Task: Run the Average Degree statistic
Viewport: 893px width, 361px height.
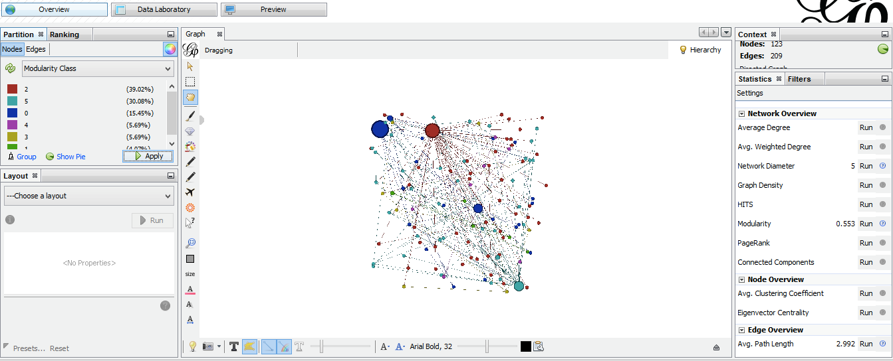Action: tap(866, 127)
